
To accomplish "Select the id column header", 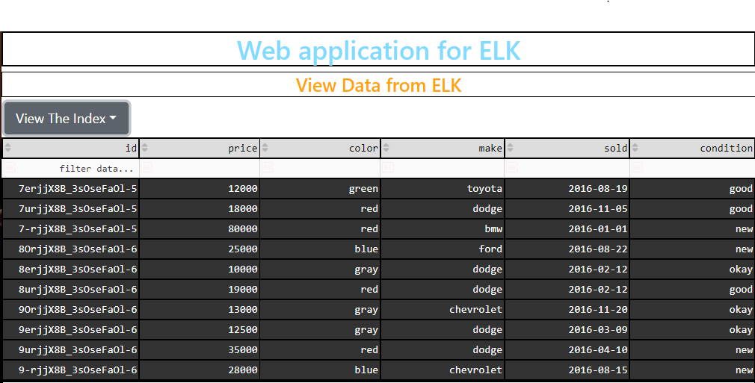I will (x=71, y=148).
